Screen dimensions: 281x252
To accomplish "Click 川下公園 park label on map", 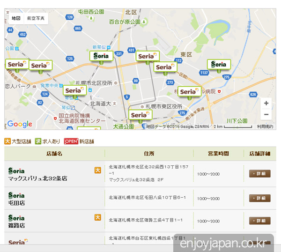I will [237, 121].
